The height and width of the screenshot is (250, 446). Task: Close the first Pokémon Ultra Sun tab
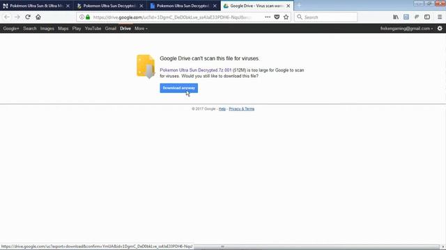[68, 6]
